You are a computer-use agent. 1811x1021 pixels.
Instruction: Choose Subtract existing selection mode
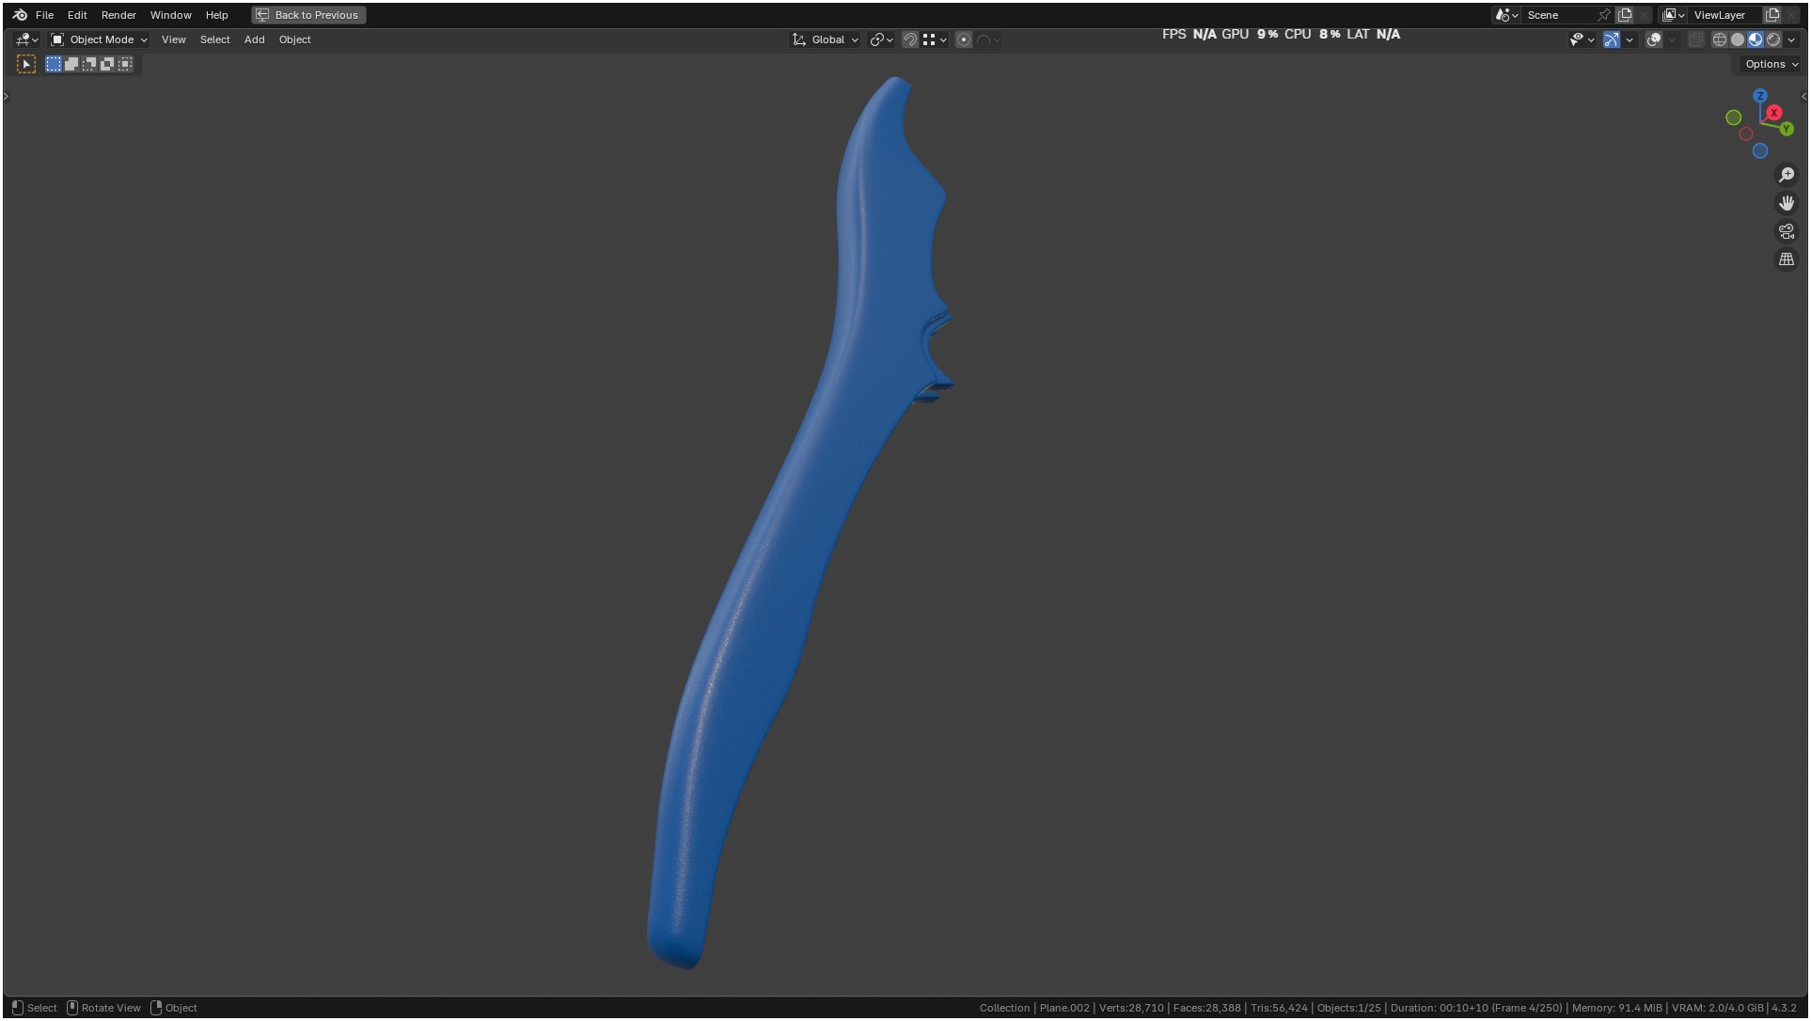89,64
